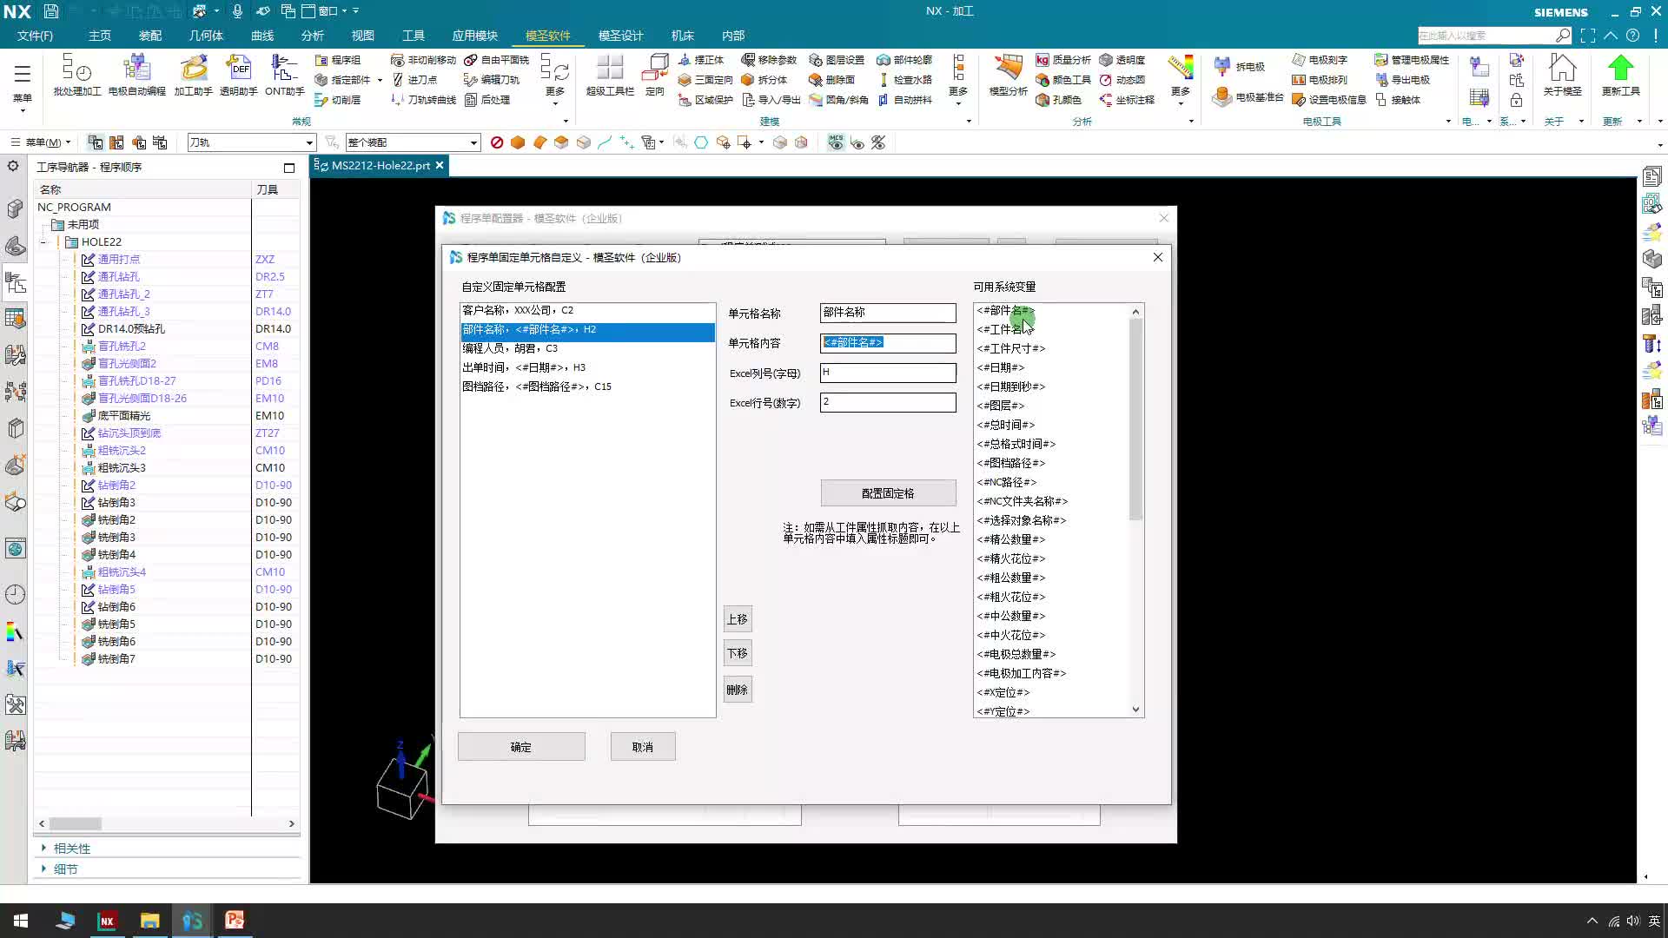1668x938 pixels.
Task: Select the 客户名称 XXX公司 C2 list row
Action: click(587, 310)
